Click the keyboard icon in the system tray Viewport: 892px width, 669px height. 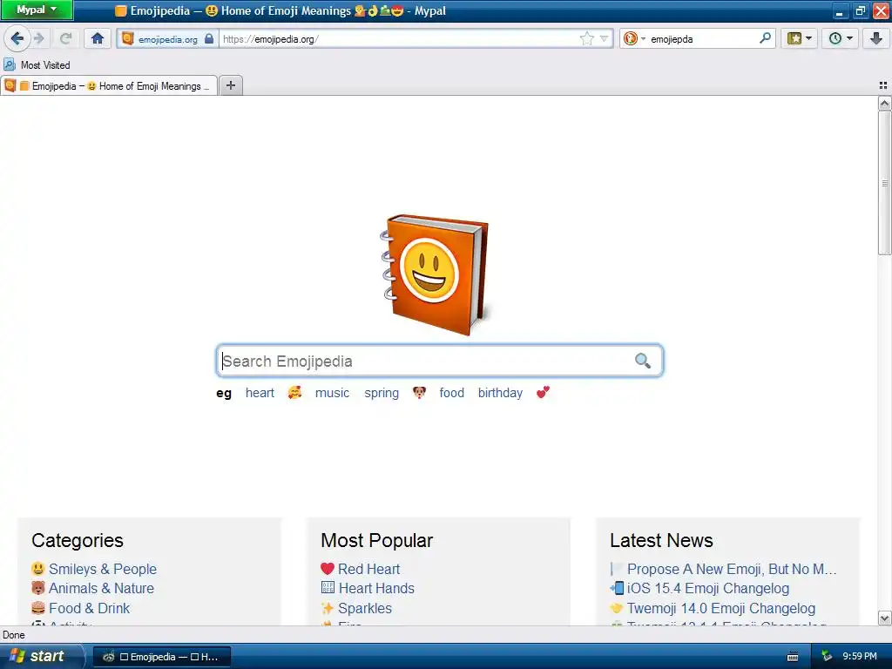click(x=793, y=657)
